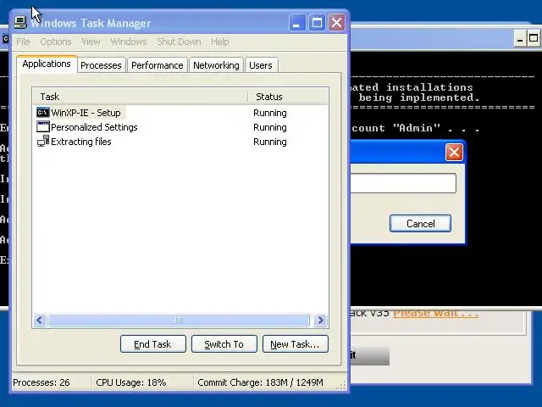Open the Windows menu

[129, 42]
